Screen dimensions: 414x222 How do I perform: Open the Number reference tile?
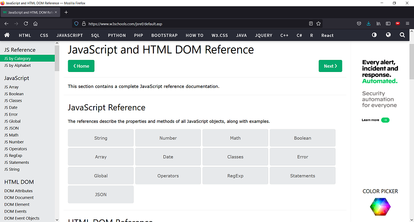coord(168,138)
